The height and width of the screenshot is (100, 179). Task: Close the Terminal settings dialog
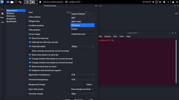point(96,6)
